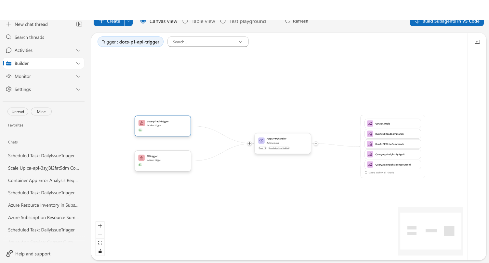This screenshot has width=489, height=263.
Task: Click the canvas minimap
Action: click(x=431, y=231)
